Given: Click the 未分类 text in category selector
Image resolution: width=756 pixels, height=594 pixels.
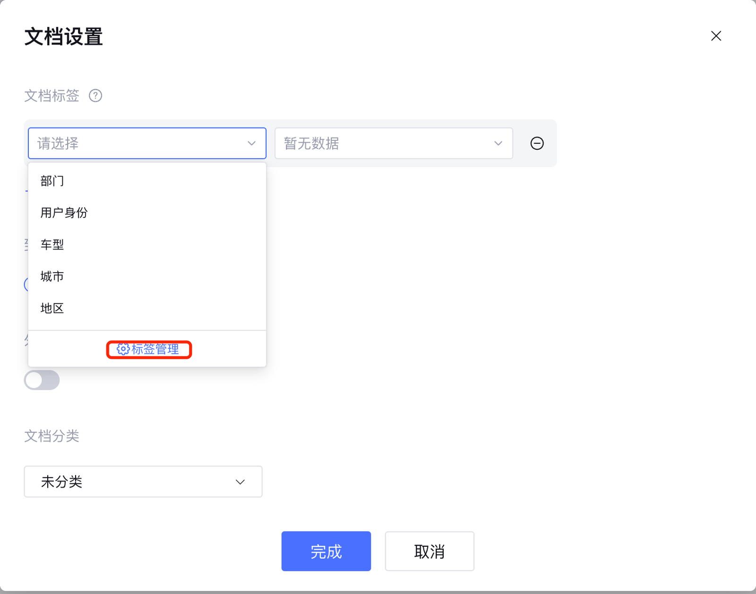Looking at the screenshot, I should click(x=62, y=482).
